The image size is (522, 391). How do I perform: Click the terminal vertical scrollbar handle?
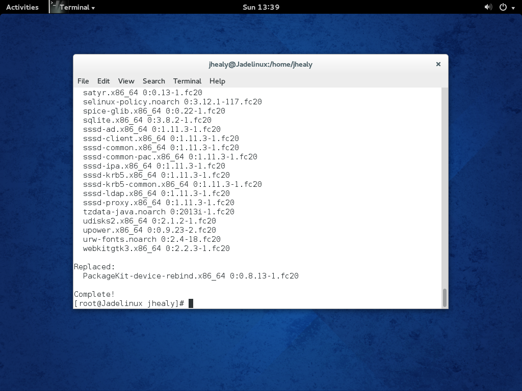tap(445, 297)
